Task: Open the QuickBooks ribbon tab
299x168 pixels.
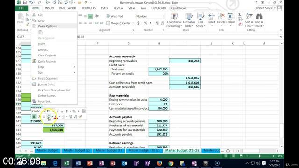Action: coord(178,8)
